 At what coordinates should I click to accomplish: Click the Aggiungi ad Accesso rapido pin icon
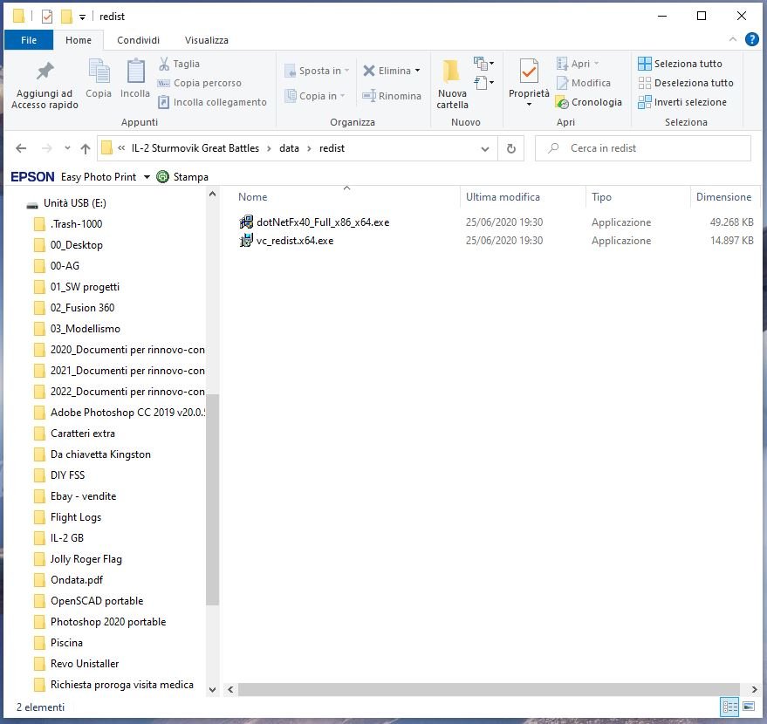45,72
